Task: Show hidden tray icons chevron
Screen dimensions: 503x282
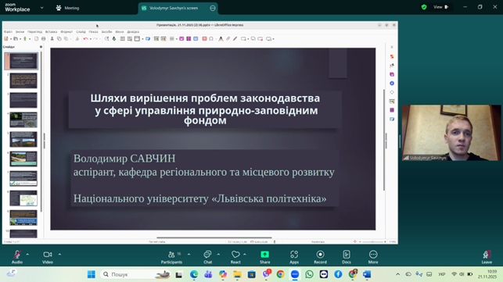Action: click(397, 274)
